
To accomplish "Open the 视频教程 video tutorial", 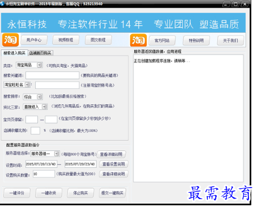I will pyautogui.click(x=66, y=40).
